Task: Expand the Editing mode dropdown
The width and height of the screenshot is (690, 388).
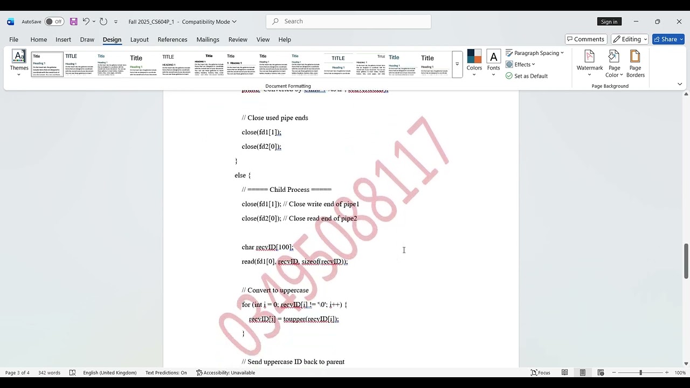Action: [630, 39]
